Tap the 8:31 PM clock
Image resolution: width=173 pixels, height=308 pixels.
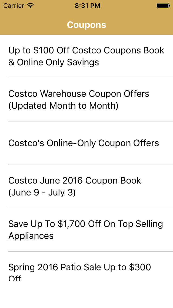pos(86,5)
